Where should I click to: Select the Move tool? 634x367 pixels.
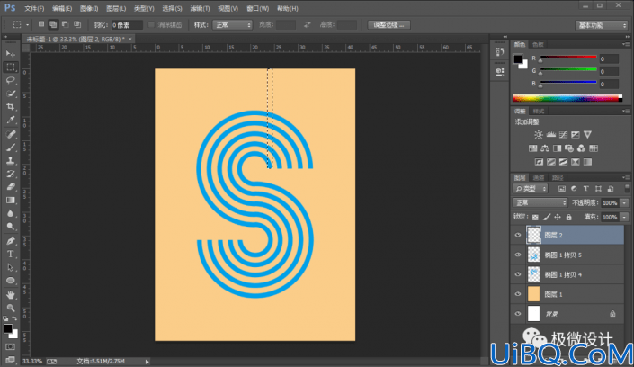(x=11, y=54)
